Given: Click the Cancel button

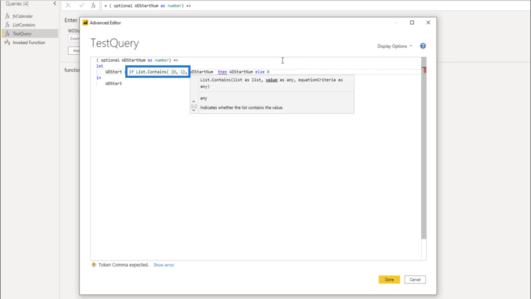Looking at the screenshot, I should point(415,280).
